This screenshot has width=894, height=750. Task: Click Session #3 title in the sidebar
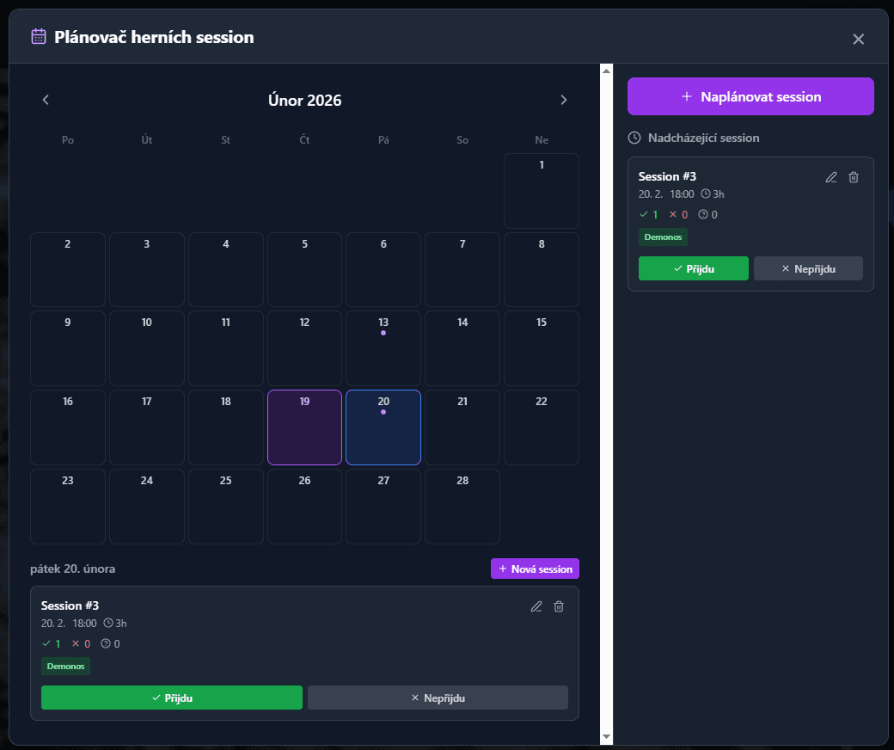point(667,176)
